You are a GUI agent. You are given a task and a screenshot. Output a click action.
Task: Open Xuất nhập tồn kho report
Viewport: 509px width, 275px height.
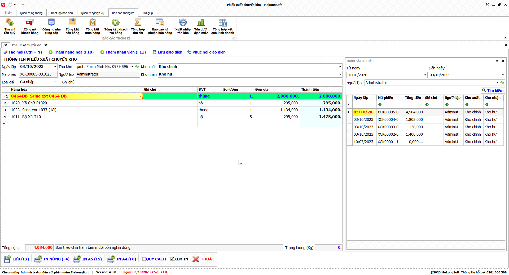183,26
